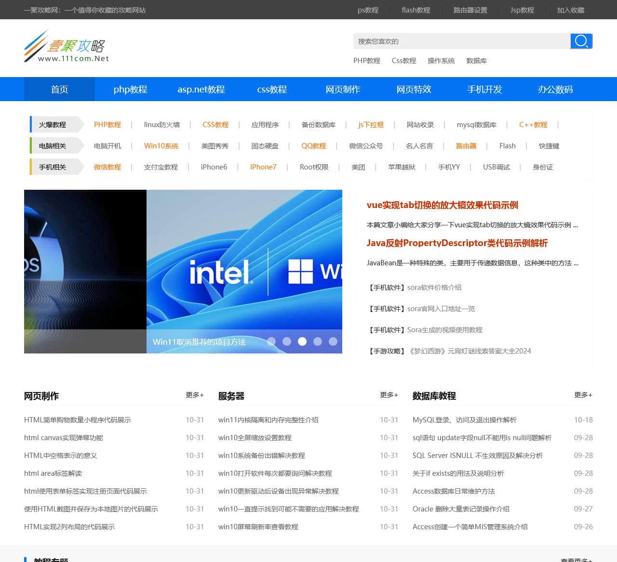Click the blue search magnifier button
The height and width of the screenshot is (562, 617).
(581, 41)
